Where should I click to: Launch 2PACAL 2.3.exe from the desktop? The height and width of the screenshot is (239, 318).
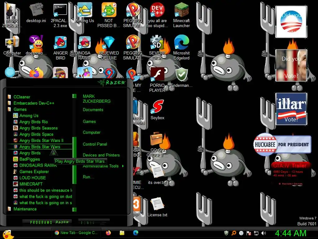(60, 15)
